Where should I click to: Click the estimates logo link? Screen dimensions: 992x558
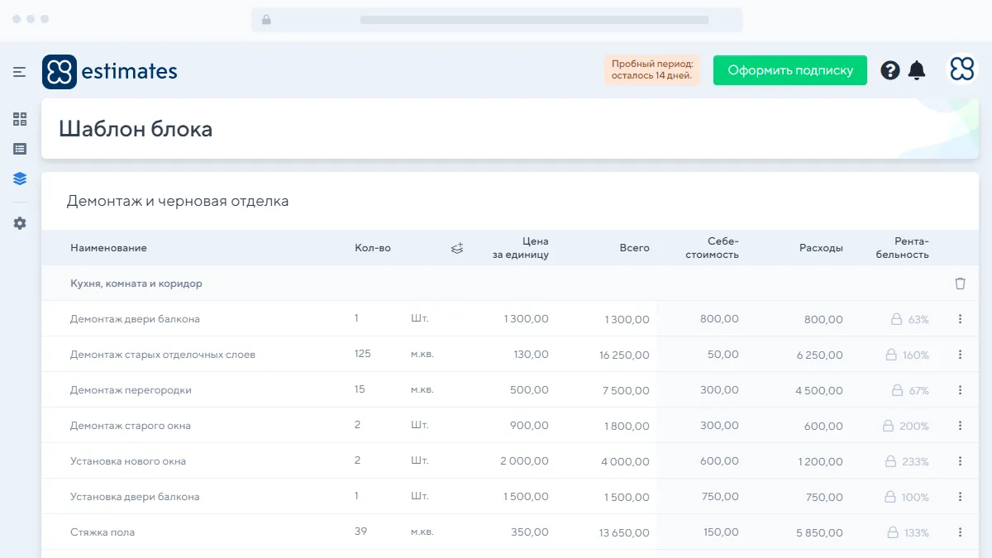(x=110, y=72)
